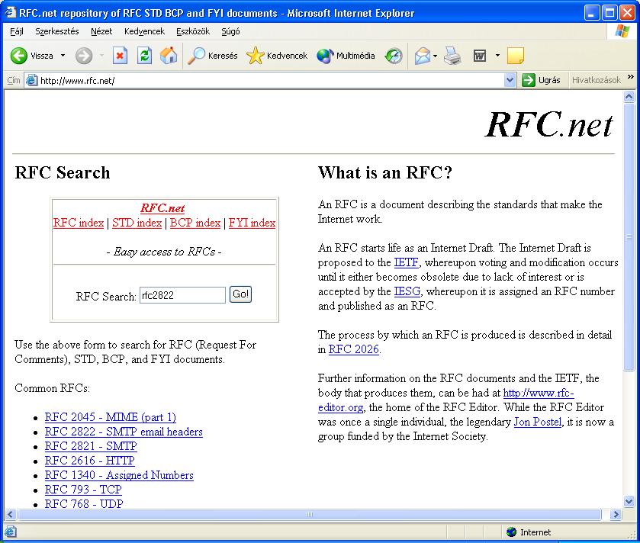
Task: Expand the forward history dropdown arrow
Action: [101, 56]
